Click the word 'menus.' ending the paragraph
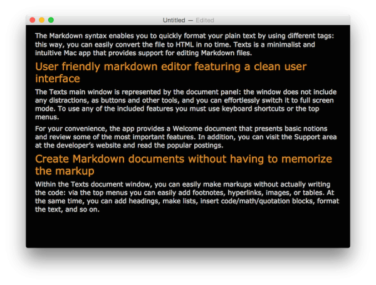The image size is (376, 285). coord(47,117)
